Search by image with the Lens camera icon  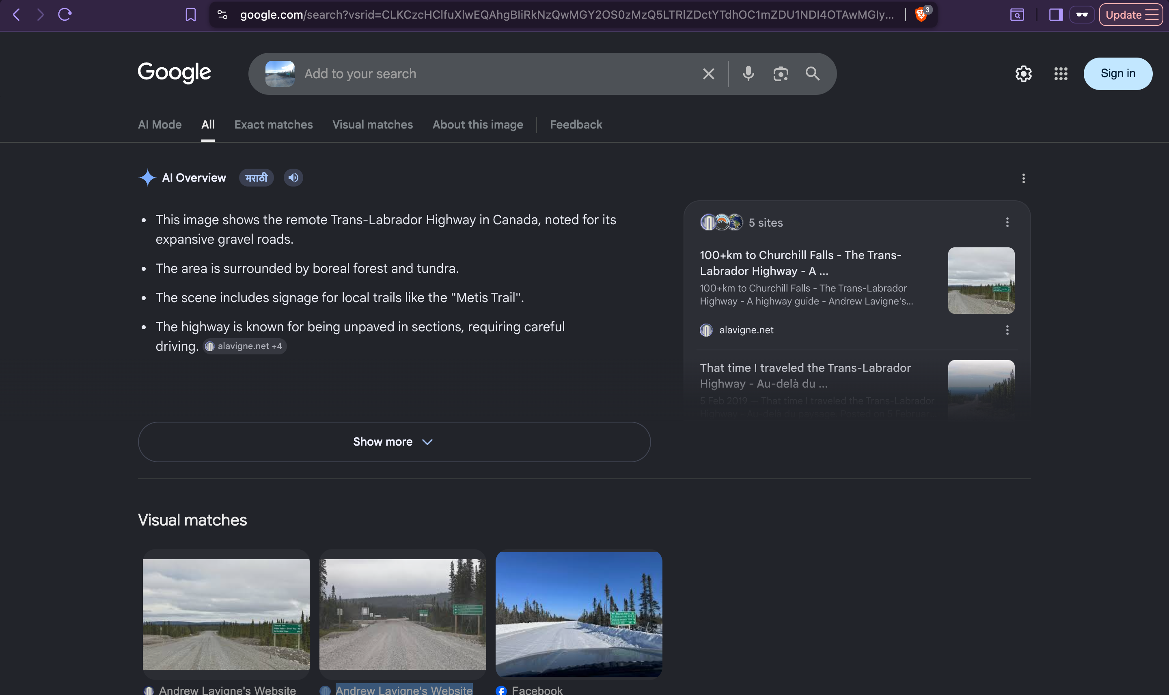[781, 73]
